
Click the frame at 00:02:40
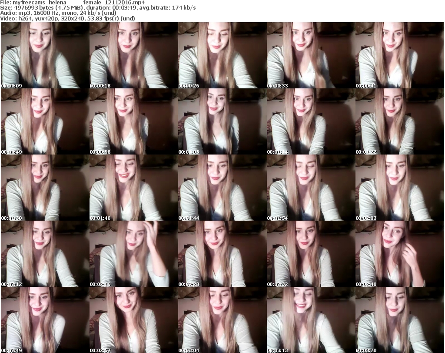[399, 254]
